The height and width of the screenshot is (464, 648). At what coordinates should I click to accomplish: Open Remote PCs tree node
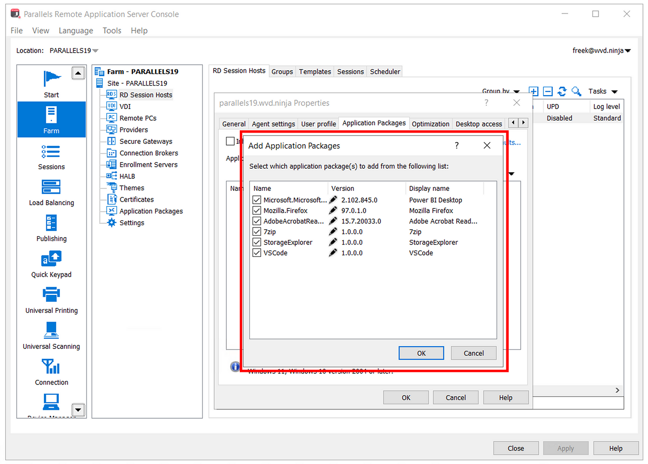[138, 118]
